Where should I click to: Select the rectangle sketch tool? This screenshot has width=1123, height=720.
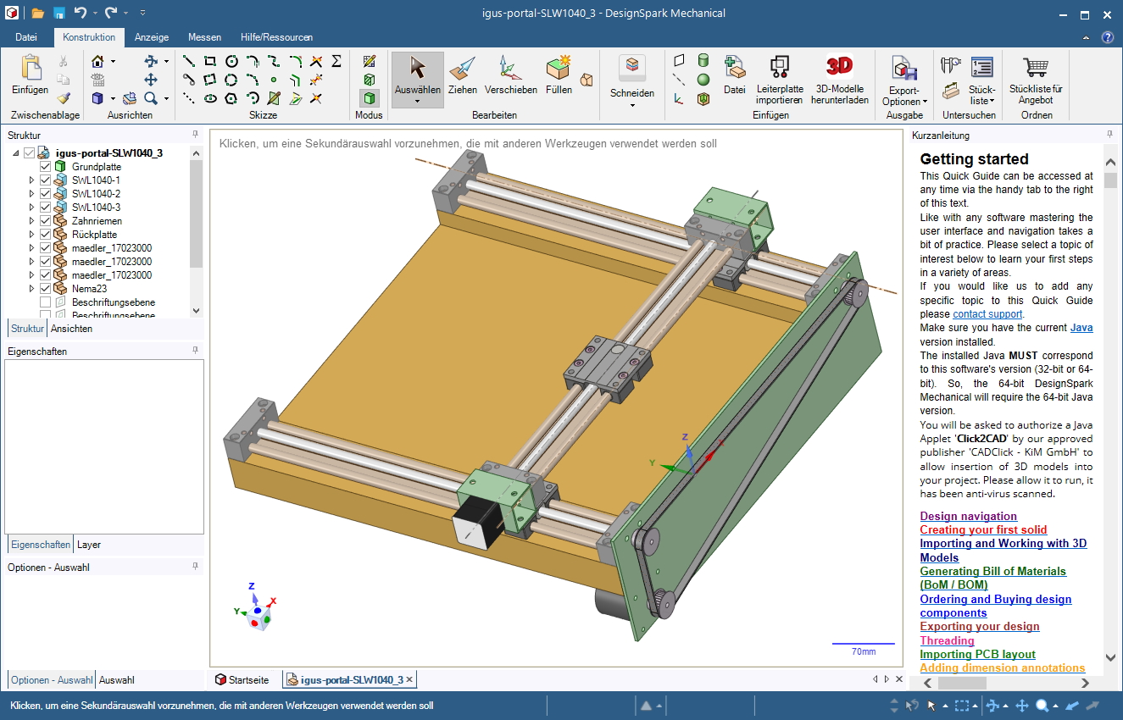210,61
